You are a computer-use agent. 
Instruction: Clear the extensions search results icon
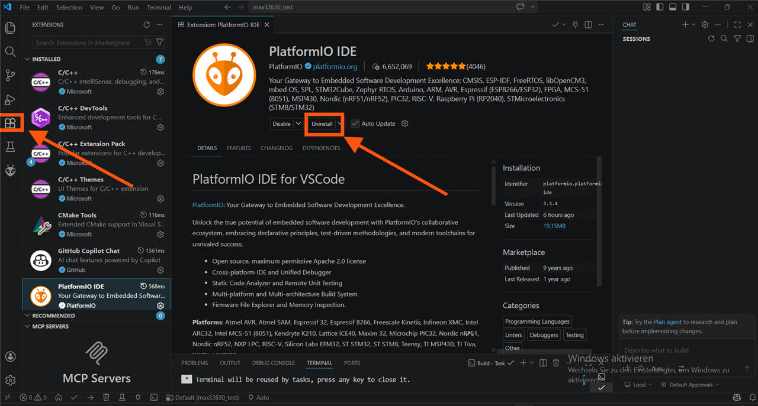point(148,43)
